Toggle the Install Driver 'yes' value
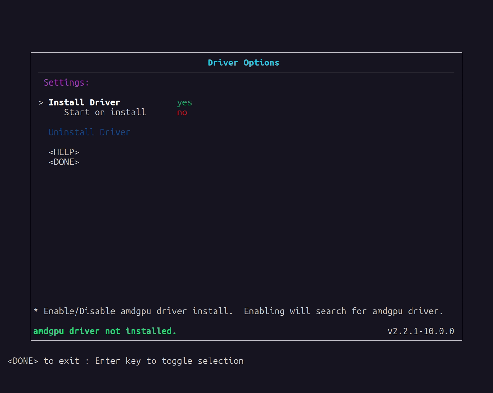This screenshot has height=393, width=493. (x=184, y=103)
